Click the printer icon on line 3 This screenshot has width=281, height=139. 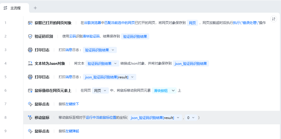pyautogui.click(x=30, y=50)
